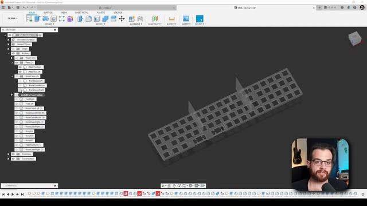Switch to the PLASTIC tab

(101, 13)
